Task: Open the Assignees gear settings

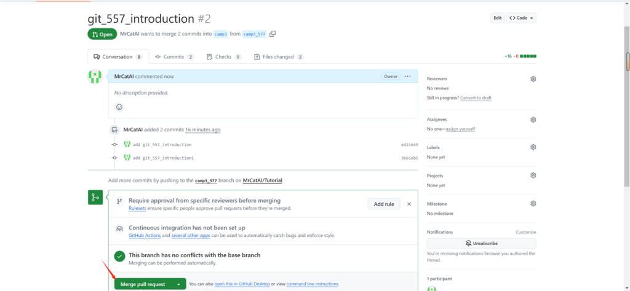Action: tap(533, 120)
